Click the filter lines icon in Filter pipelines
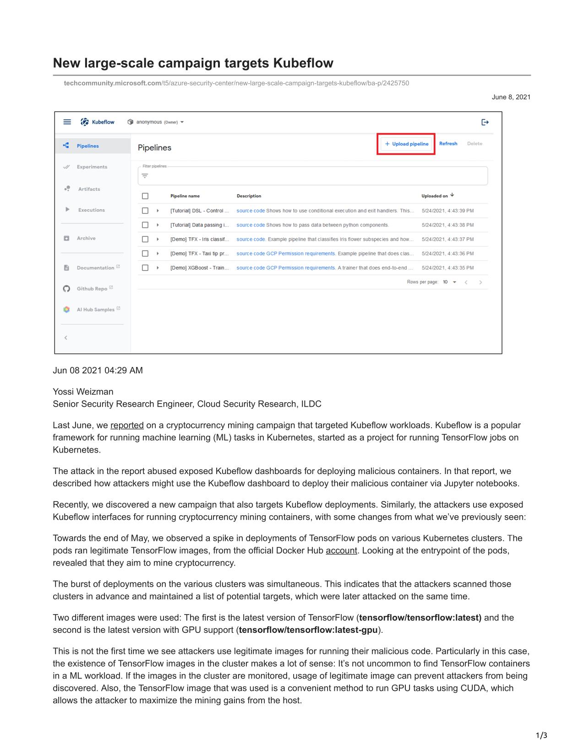 click(x=145, y=176)
